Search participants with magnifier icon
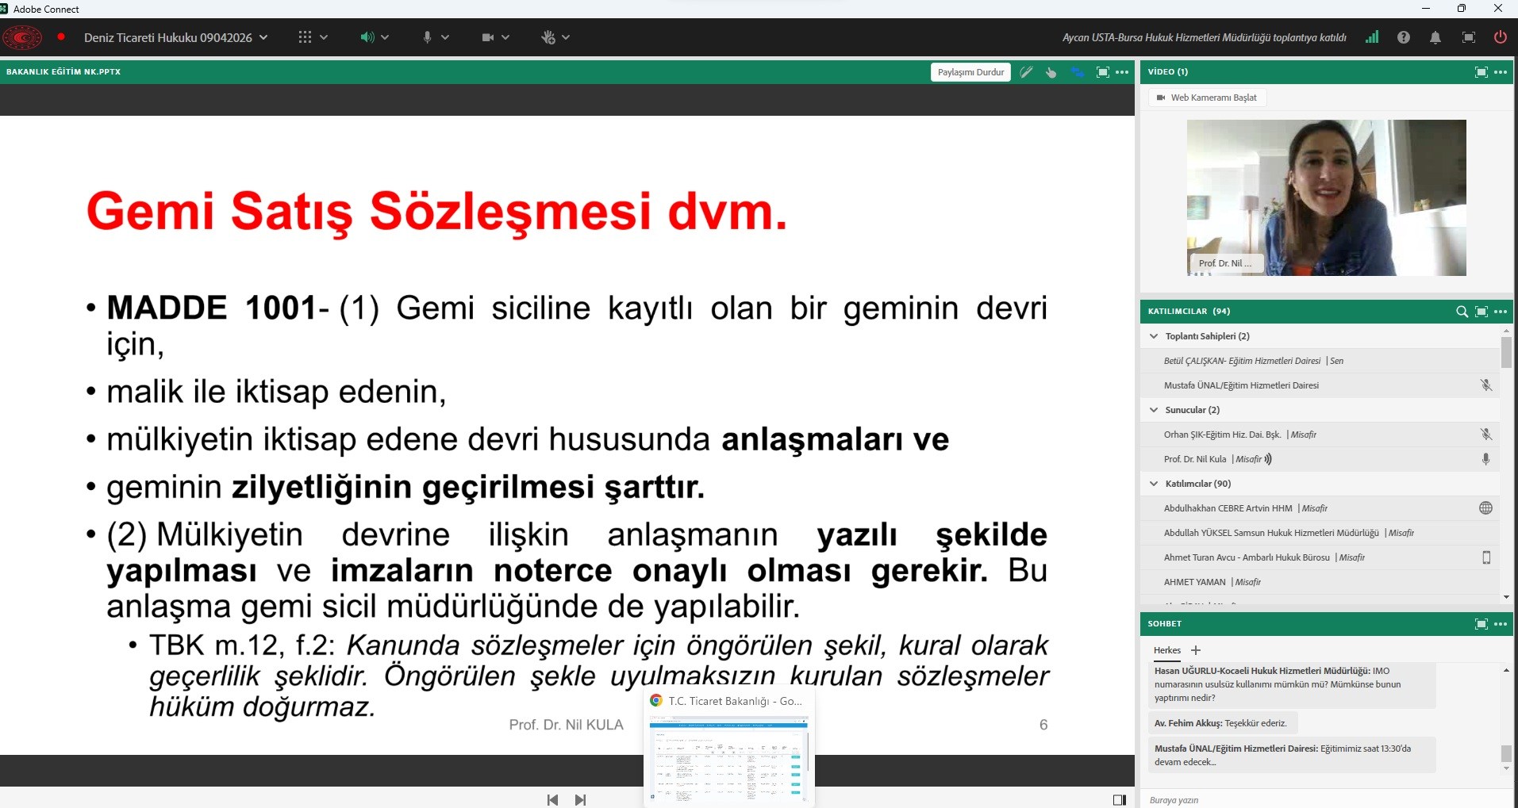The height and width of the screenshot is (808, 1518). coord(1462,312)
